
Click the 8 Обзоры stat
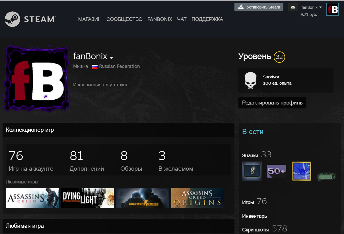tap(131, 161)
